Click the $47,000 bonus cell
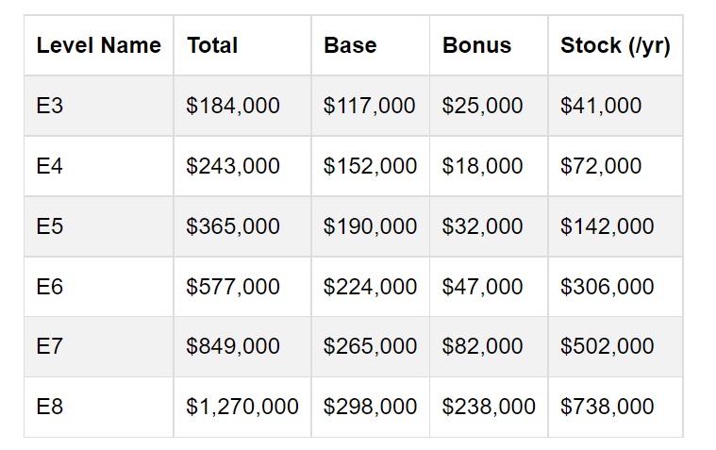Image resolution: width=716 pixels, height=450 pixels. click(x=482, y=287)
